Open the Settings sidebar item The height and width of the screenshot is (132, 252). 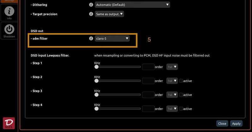pos(9,1)
